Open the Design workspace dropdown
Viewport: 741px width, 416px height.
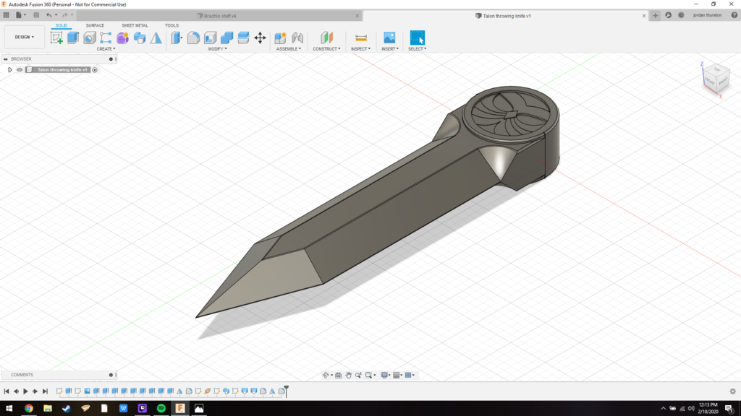(25, 37)
